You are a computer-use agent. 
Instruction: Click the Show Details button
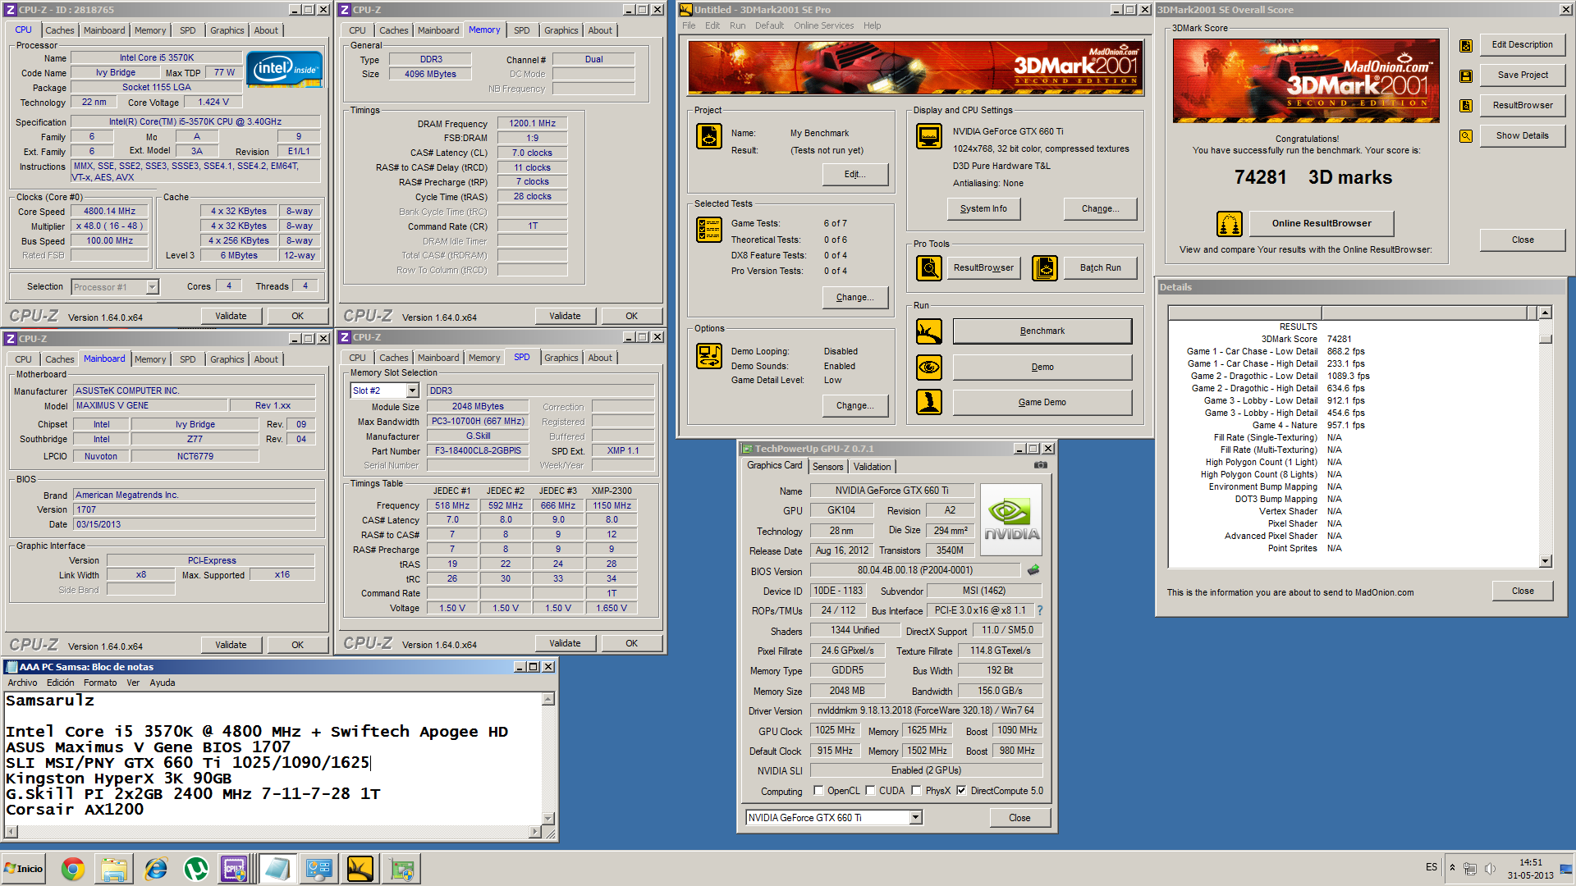[1523, 136]
